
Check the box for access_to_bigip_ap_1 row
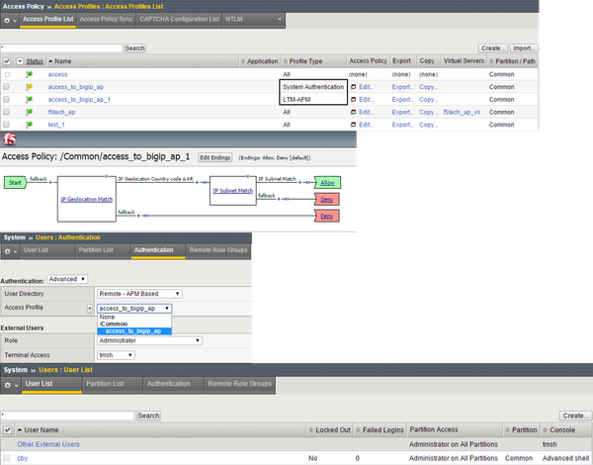coord(6,99)
